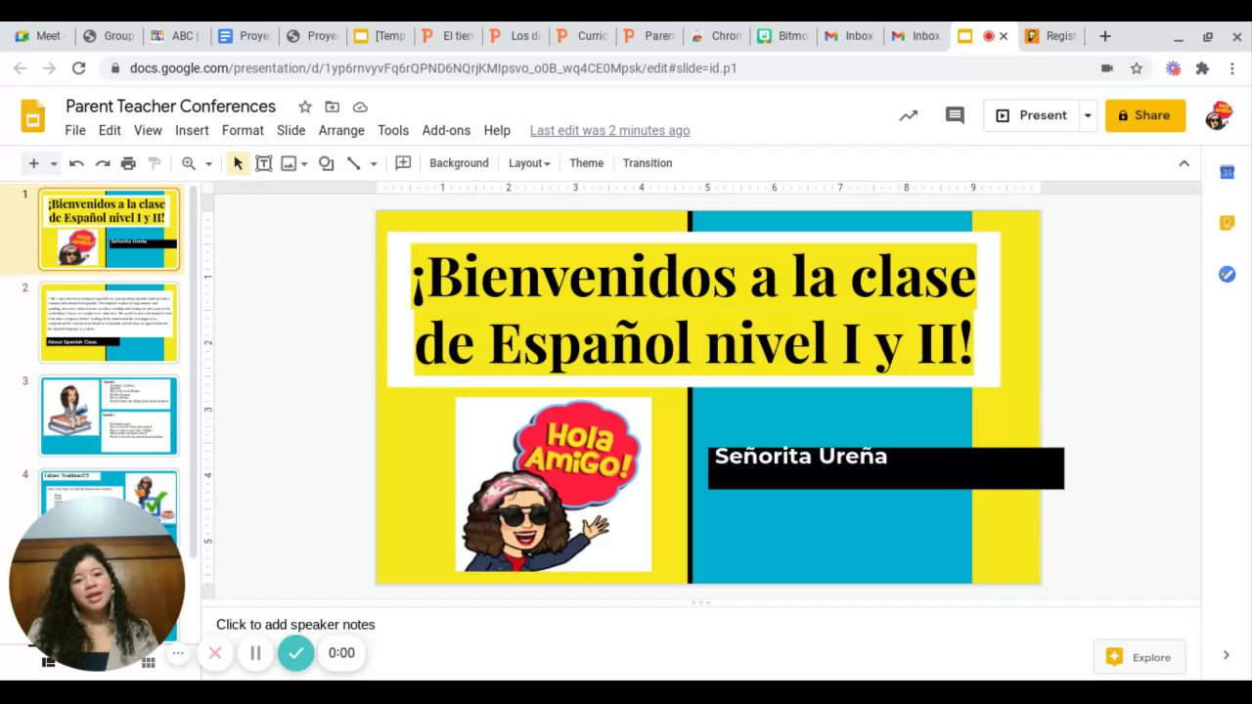The image size is (1252, 704).
Task: Click the Add comment toolbar icon
Action: click(403, 163)
